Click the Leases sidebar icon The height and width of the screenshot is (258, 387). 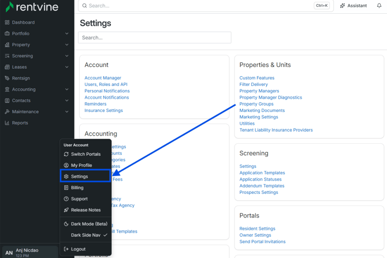(x=7, y=67)
